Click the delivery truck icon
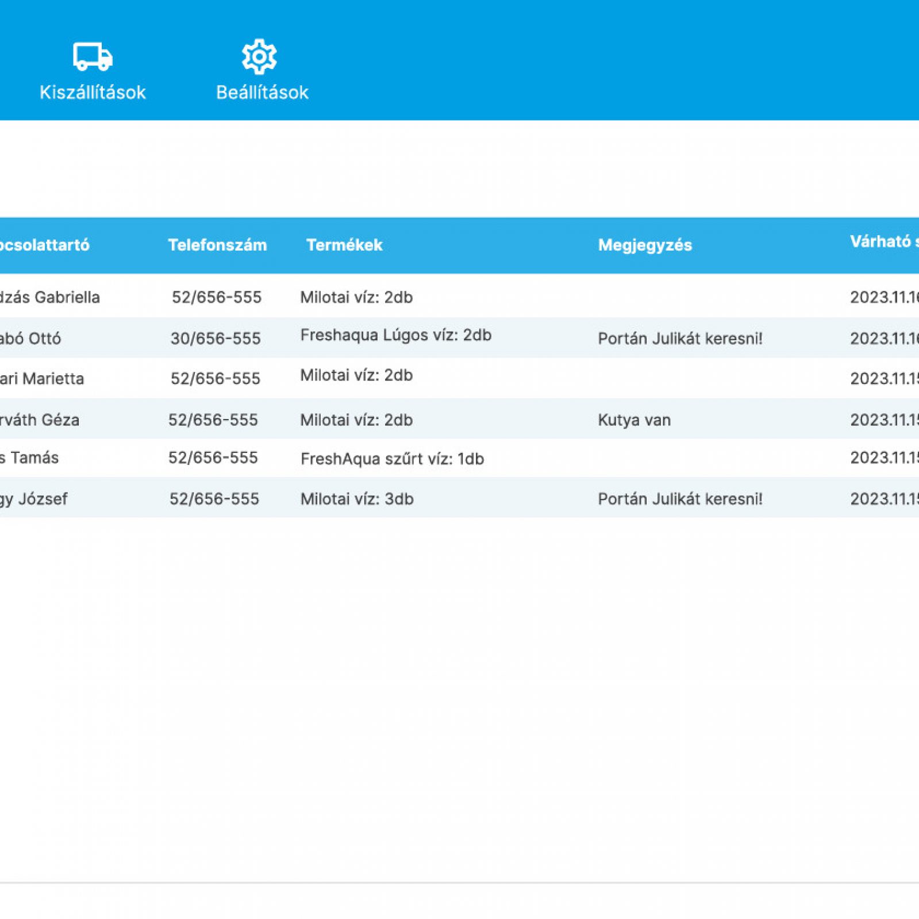The image size is (919, 919). click(93, 56)
